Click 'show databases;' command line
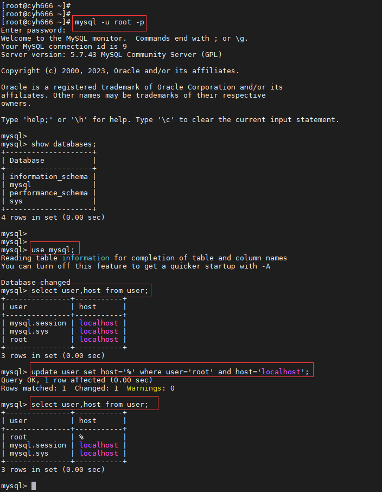This screenshot has width=382, height=492. 63,144
